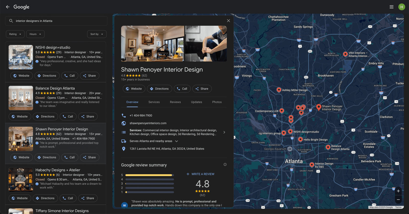Click WRITE A REVIEW

(200, 174)
